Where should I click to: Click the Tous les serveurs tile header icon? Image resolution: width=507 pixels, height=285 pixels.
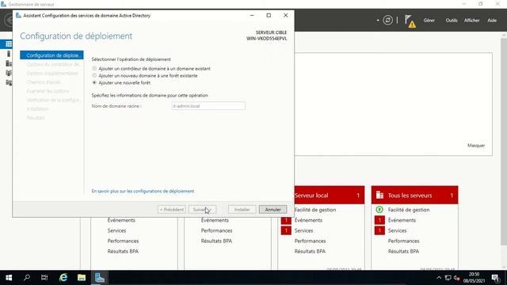[x=379, y=196]
